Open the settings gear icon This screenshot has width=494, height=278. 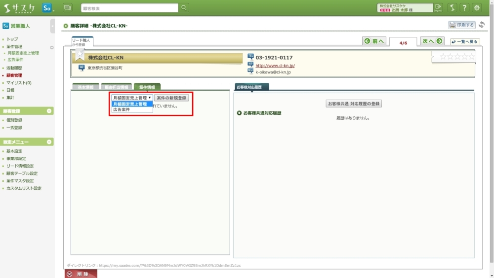point(477,7)
